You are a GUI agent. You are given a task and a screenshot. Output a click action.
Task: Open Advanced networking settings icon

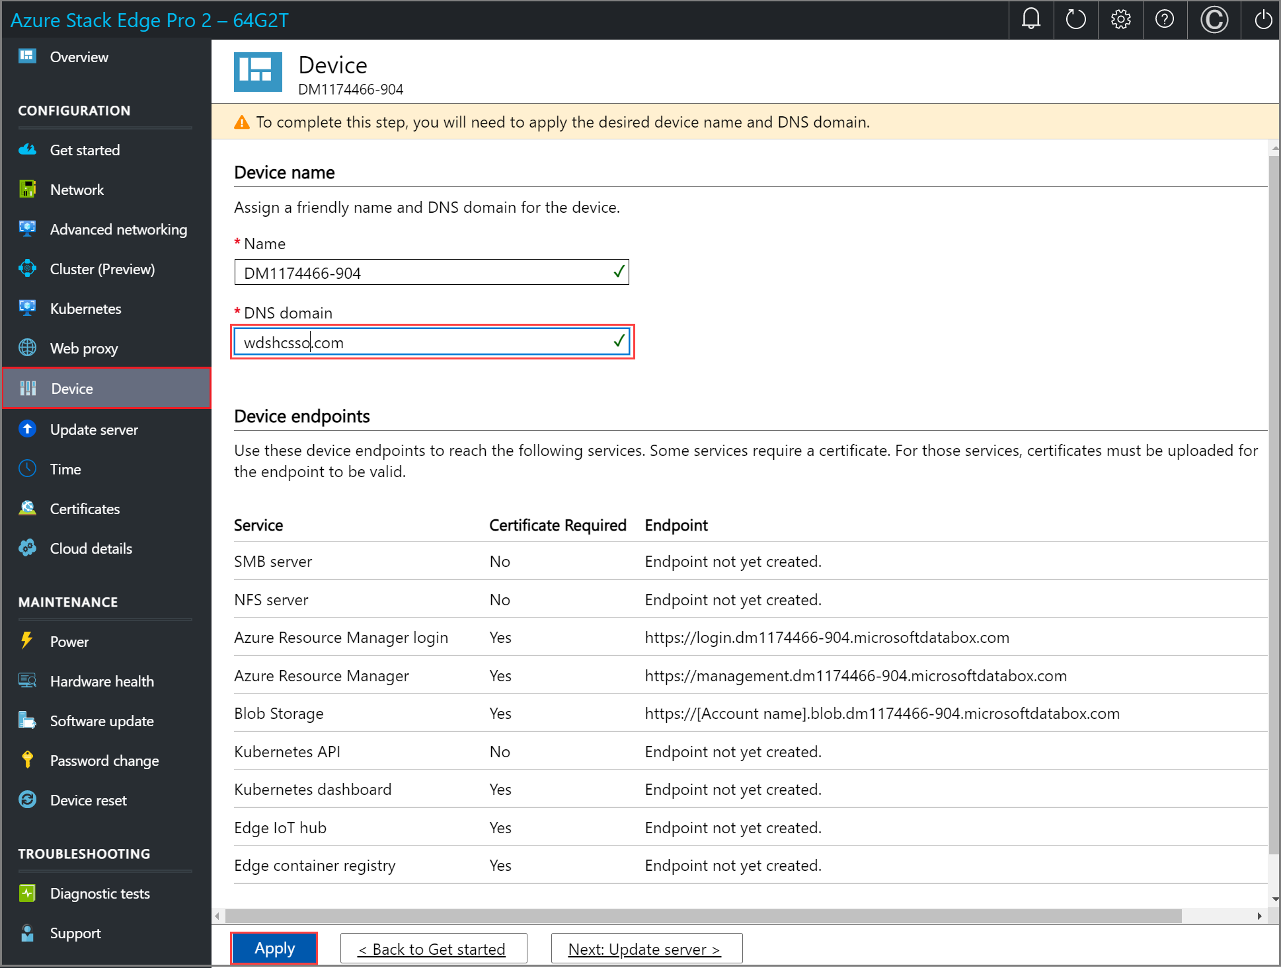coord(28,229)
